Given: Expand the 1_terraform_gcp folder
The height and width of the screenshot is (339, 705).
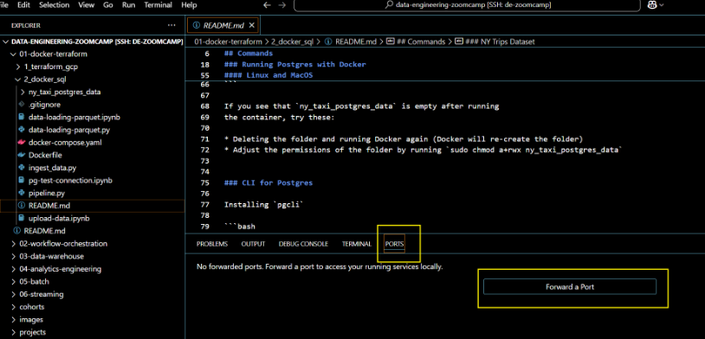Looking at the screenshot, I should [18, 67].
